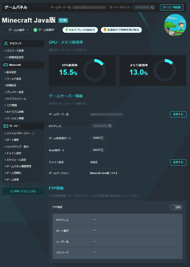This screenshot has height=267, width=190.
Task: Copy the IP address value
Action: tap(110, 126)
